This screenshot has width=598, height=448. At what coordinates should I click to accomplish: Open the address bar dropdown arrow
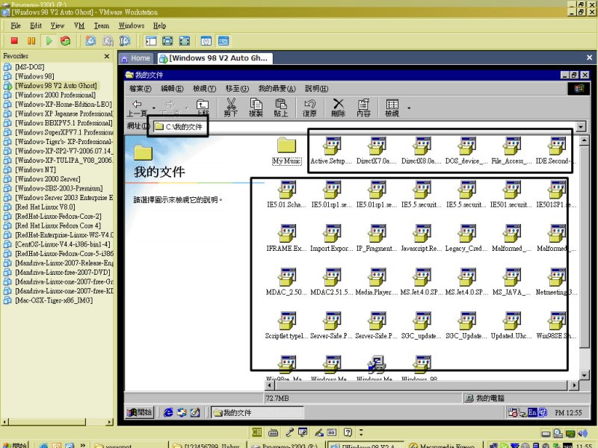click(x=581, y=126)
